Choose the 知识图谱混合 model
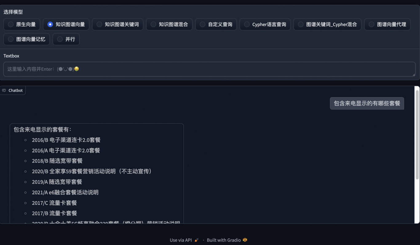This screenshot has height=245, width=420. point(169,24)
